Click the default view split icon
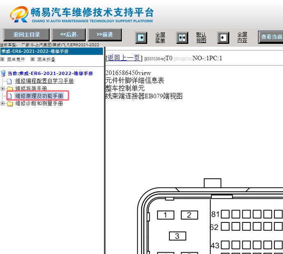This screenshot has height=254, width=283. tap(182, 38)
